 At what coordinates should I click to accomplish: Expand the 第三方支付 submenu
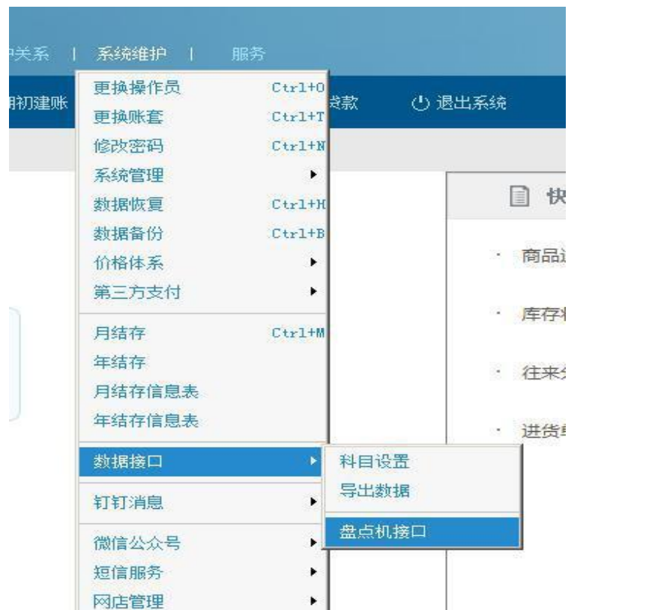pyautogui.click(x=137, y=292)
